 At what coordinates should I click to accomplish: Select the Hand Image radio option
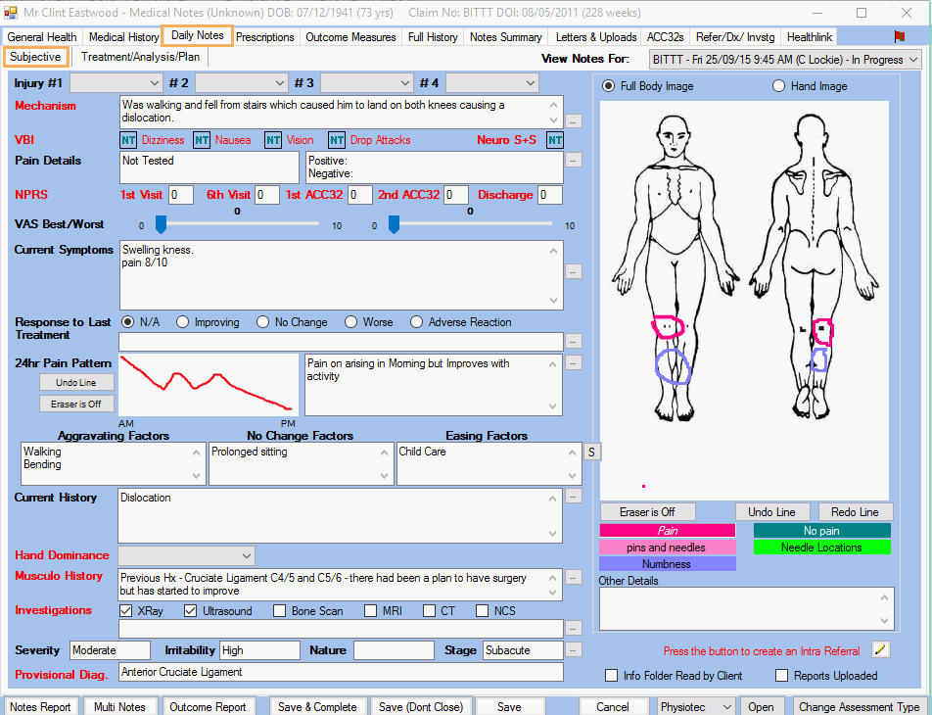[x=779, y=86]
